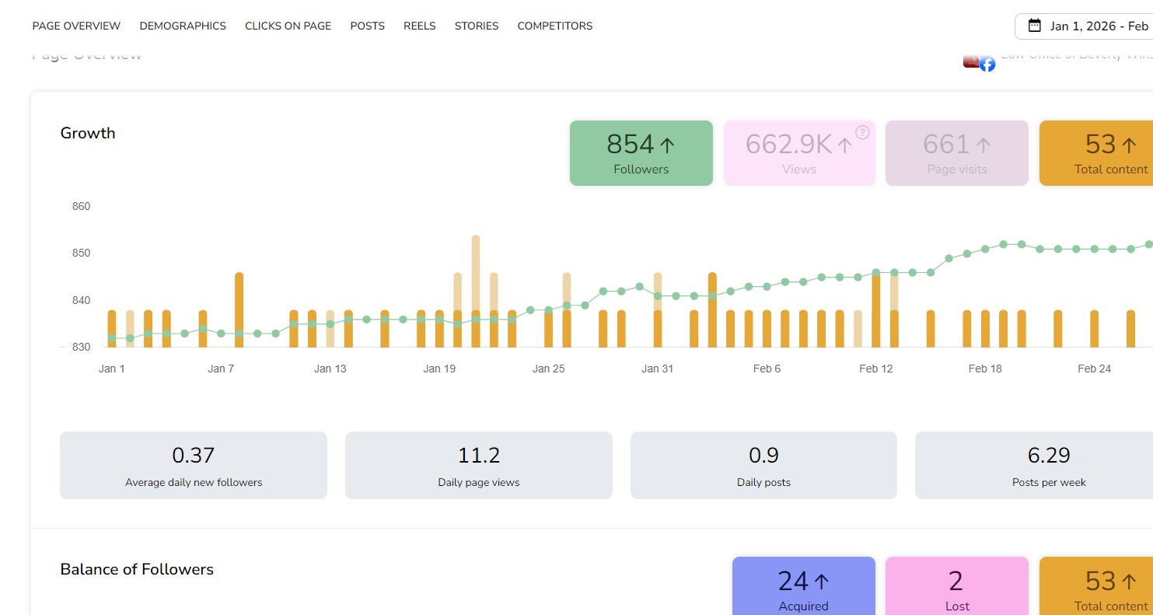Click the Average daily new followers box

(194, 465)
